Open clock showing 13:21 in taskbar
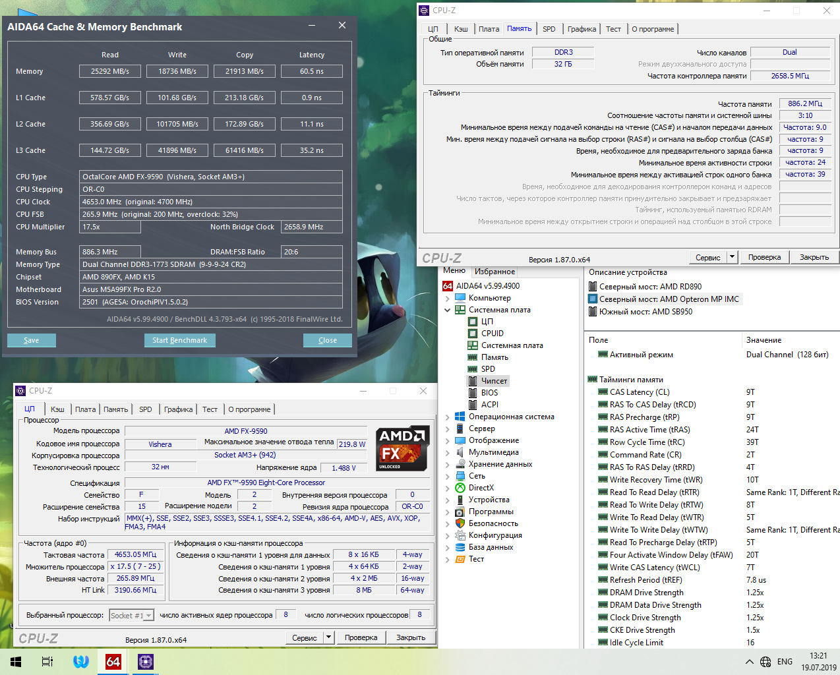 (x=818, y=661)
